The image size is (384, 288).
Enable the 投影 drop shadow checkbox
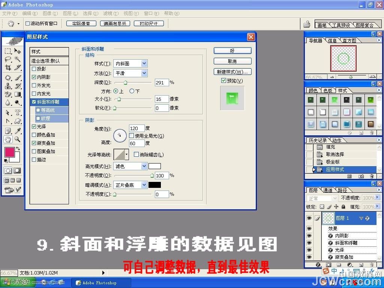coord(34,69)
